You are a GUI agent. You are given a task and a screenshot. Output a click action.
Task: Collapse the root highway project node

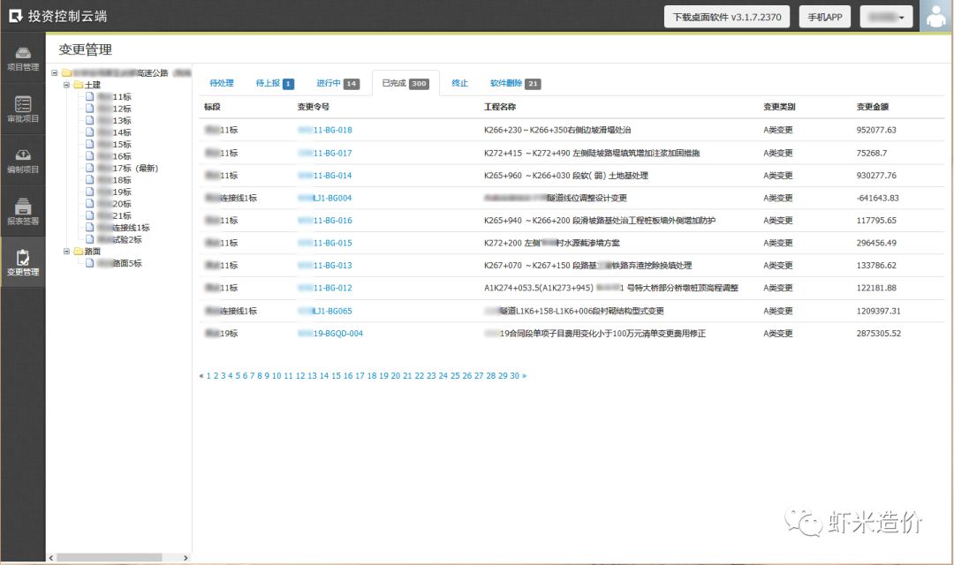point(55,73)
